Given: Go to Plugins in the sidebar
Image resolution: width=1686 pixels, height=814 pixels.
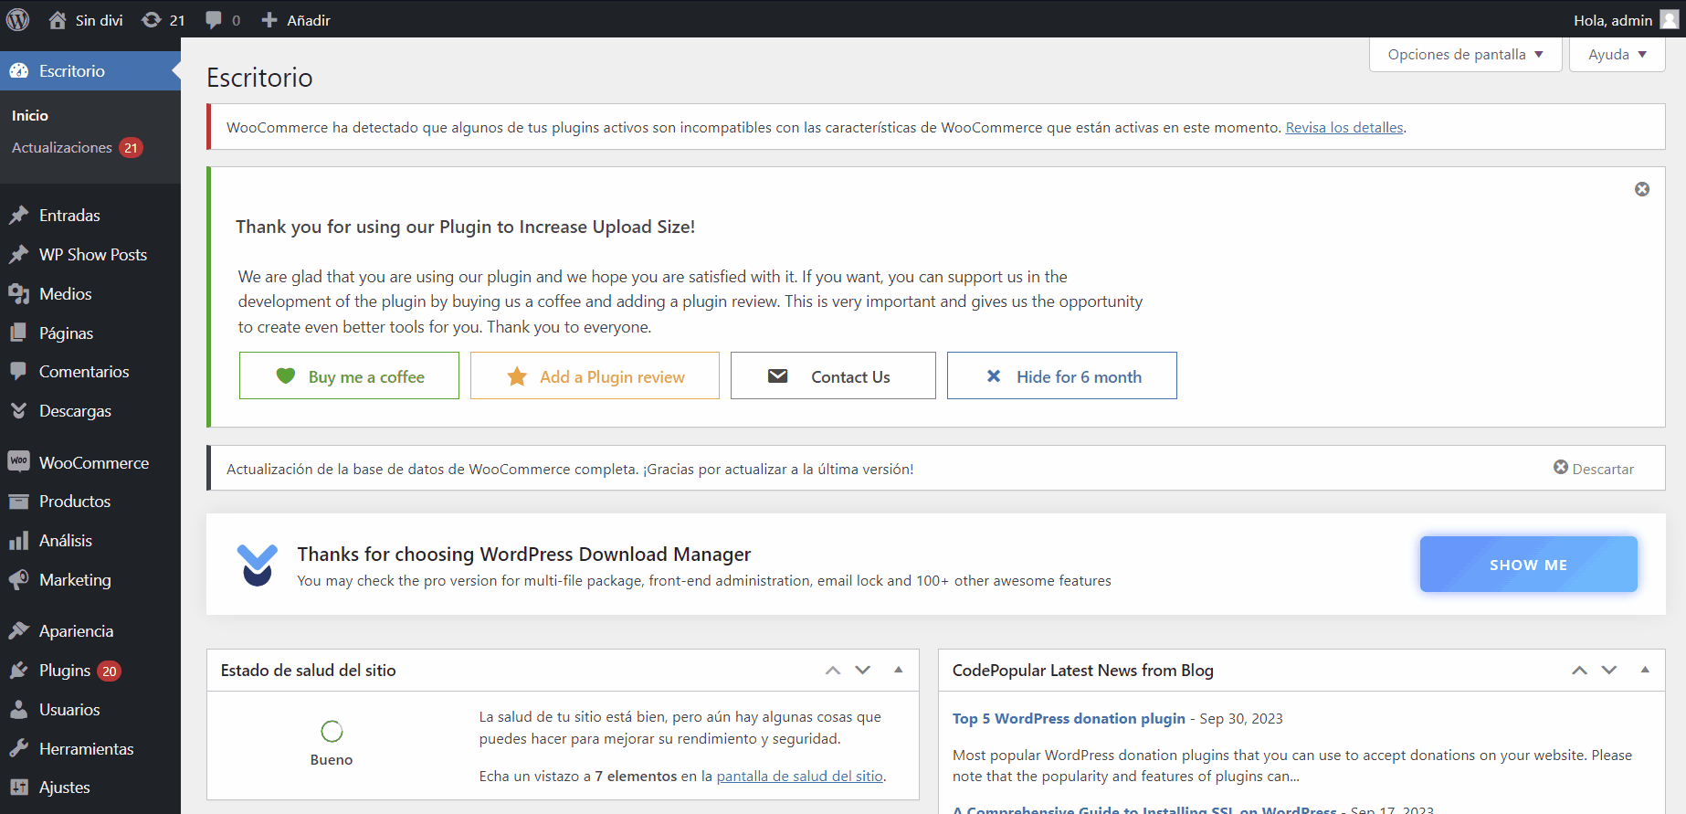Looking at the screenshot, I should (65, 671).
